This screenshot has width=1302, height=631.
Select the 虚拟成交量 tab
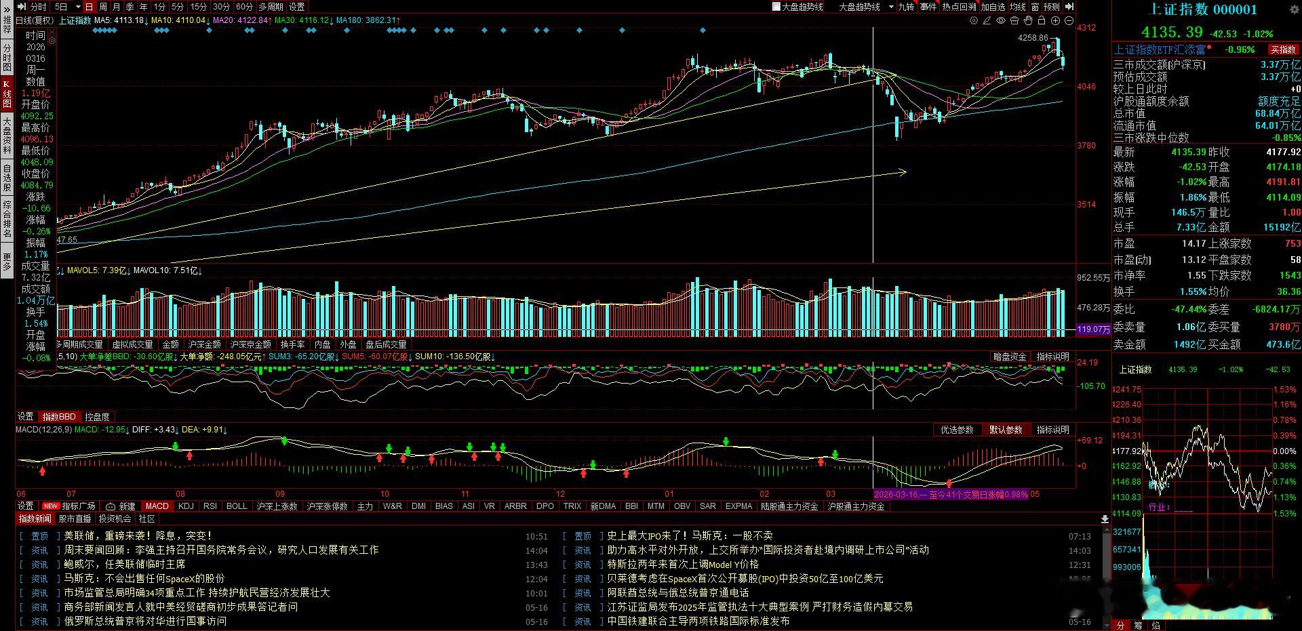pos(132,344)
